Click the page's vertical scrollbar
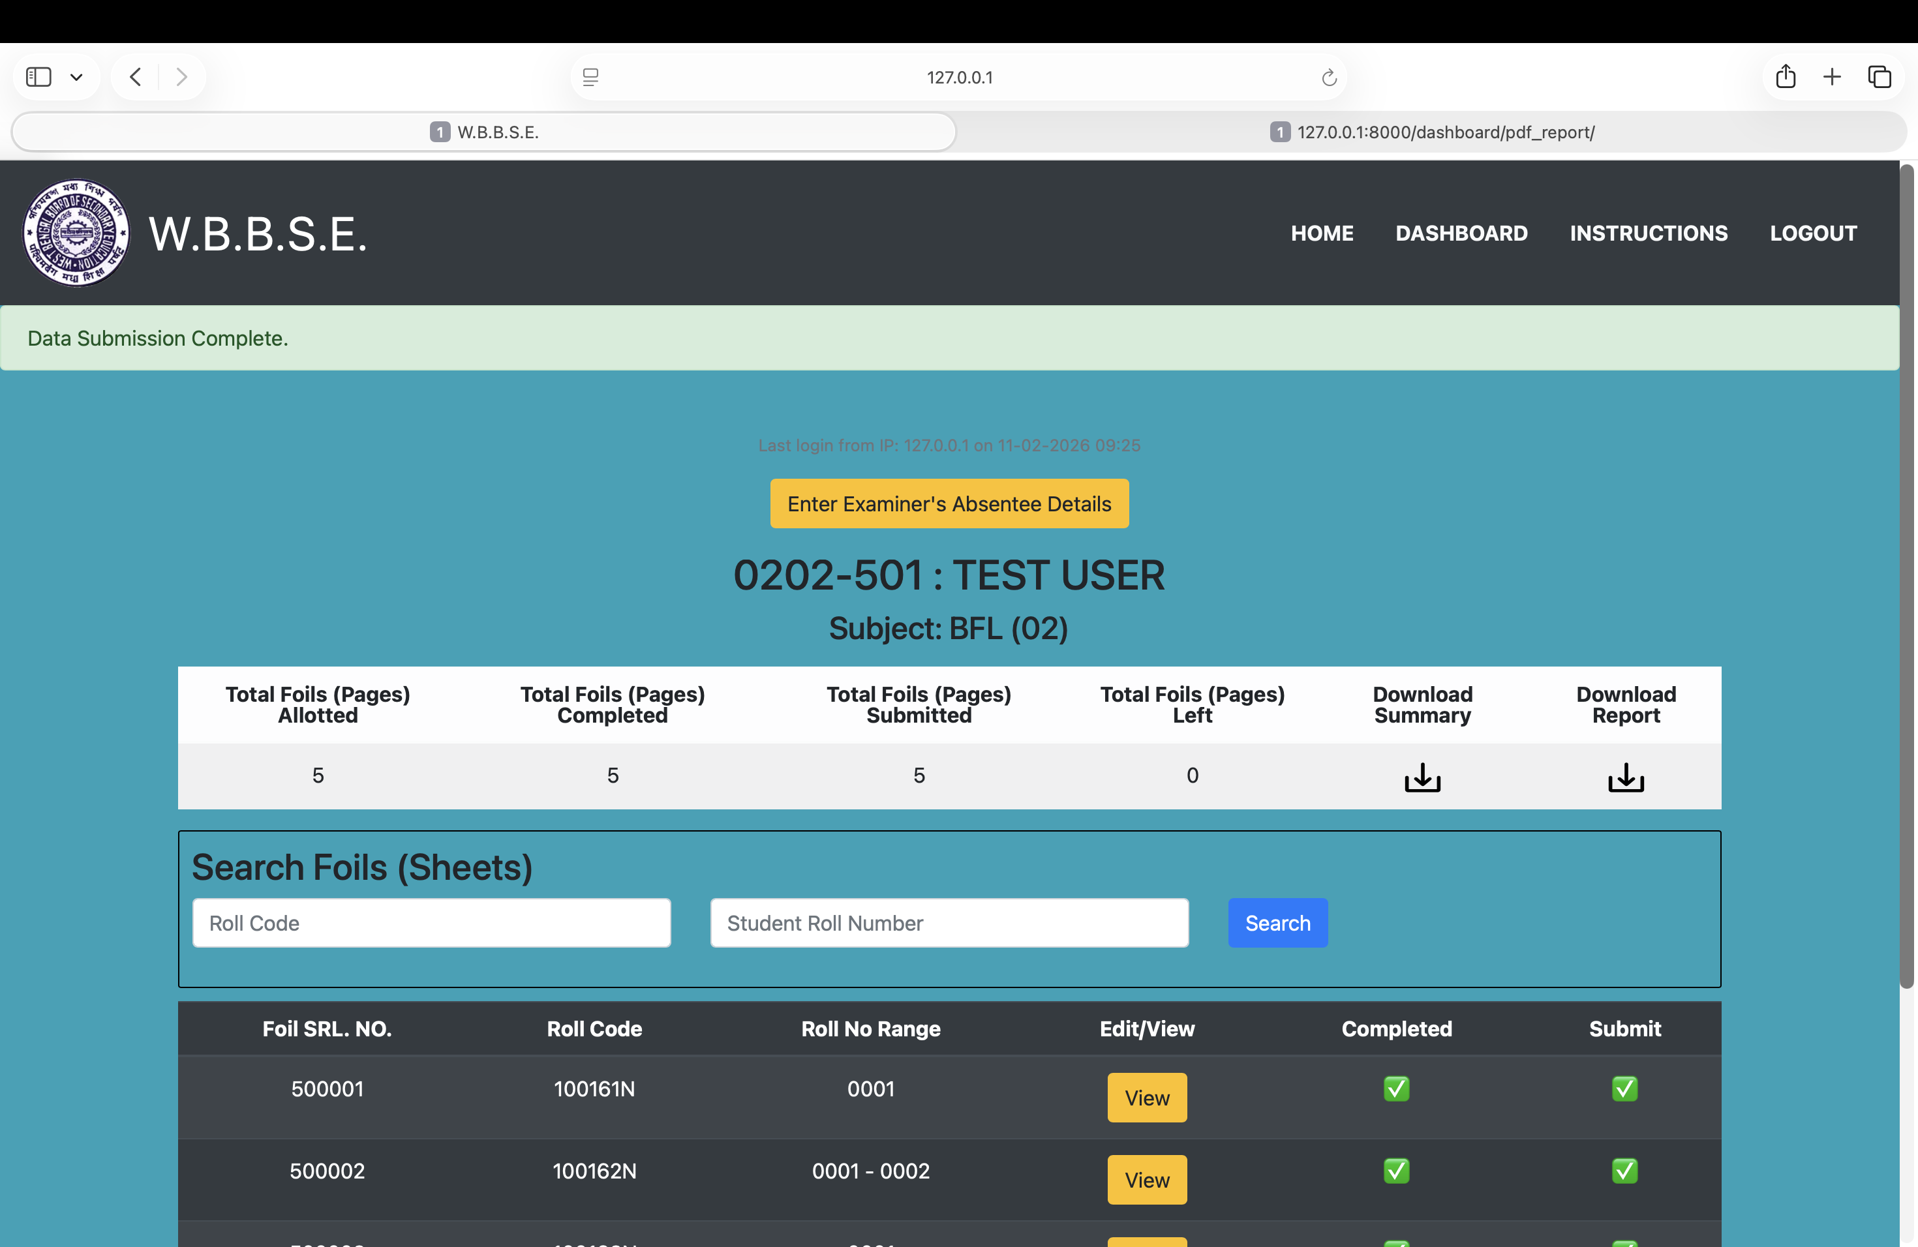Image resolution: width=1918 pixels, height=1247 pixels. [x=1906, y=576]
